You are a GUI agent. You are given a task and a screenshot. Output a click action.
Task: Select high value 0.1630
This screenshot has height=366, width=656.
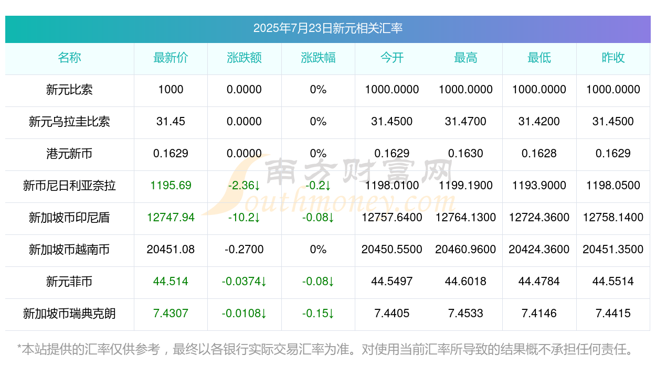tap(465, 154)
